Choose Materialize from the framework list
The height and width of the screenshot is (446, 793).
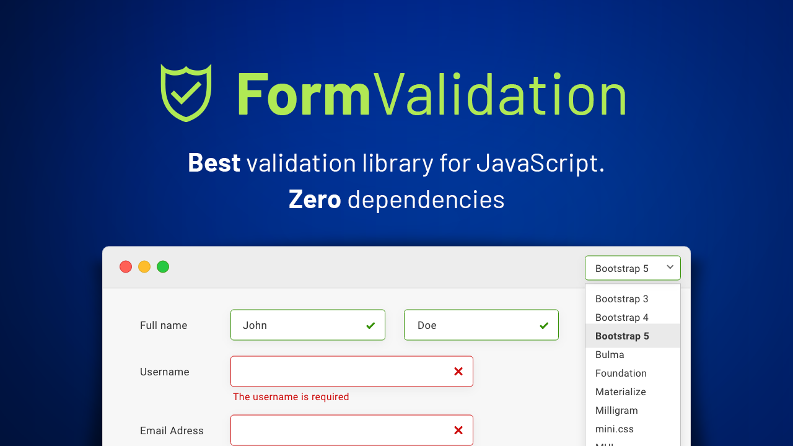[x=621, y=392]
